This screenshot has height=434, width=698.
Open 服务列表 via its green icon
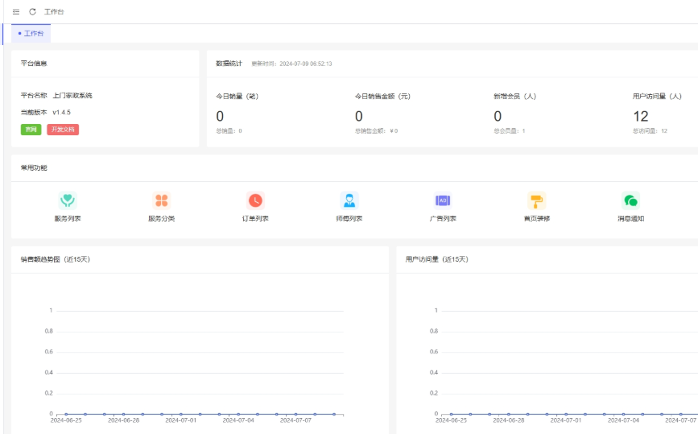pos(68,200)
